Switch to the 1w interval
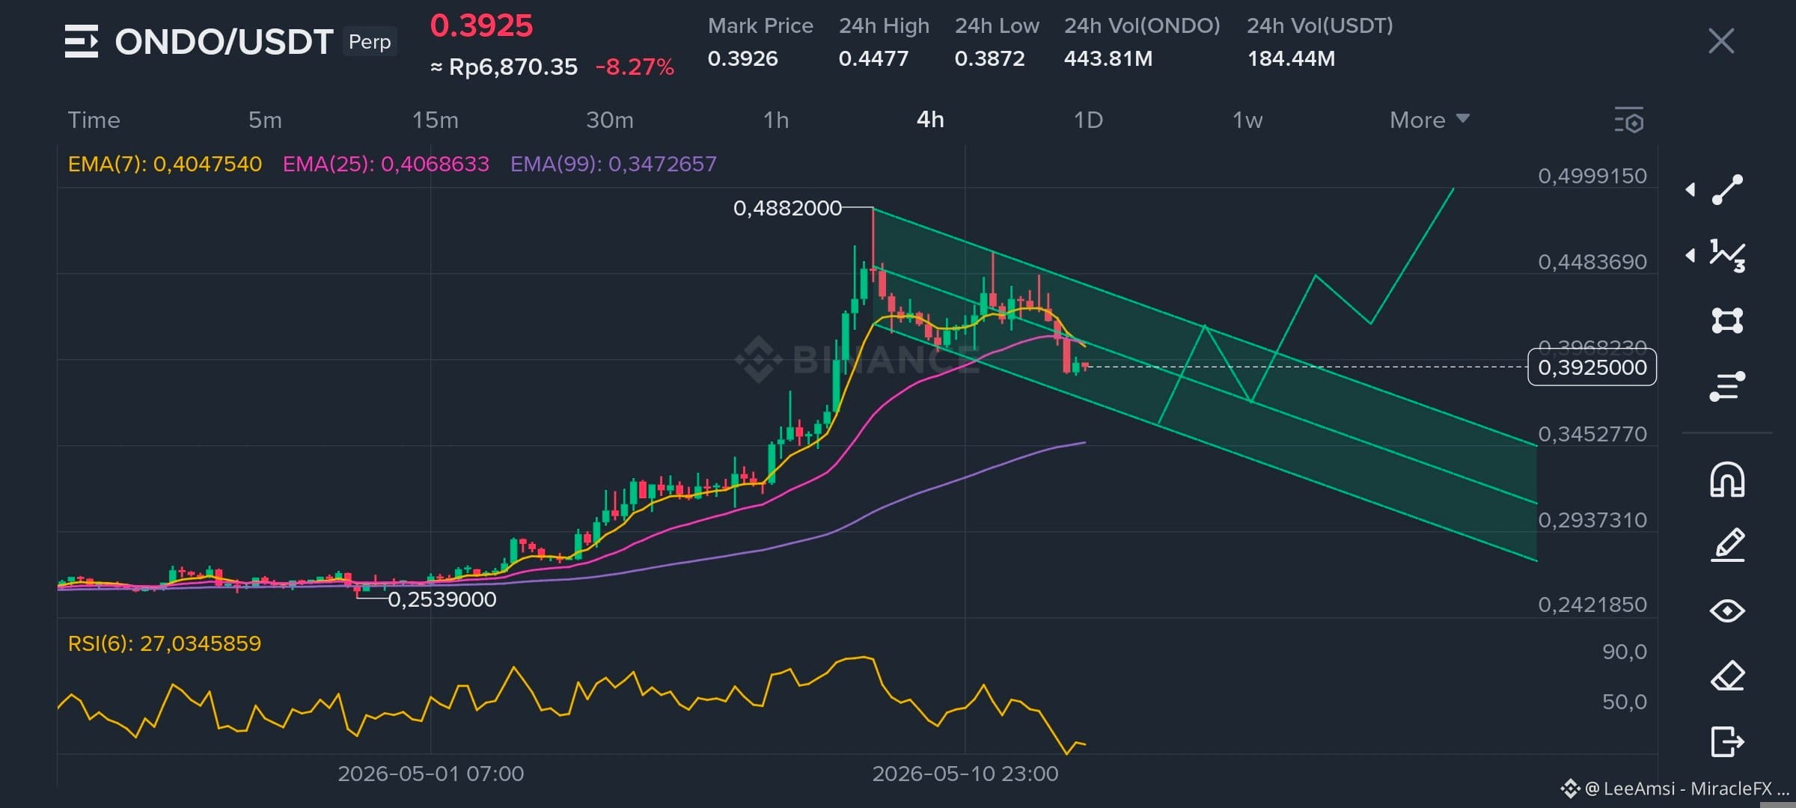 pos(1247,120)
